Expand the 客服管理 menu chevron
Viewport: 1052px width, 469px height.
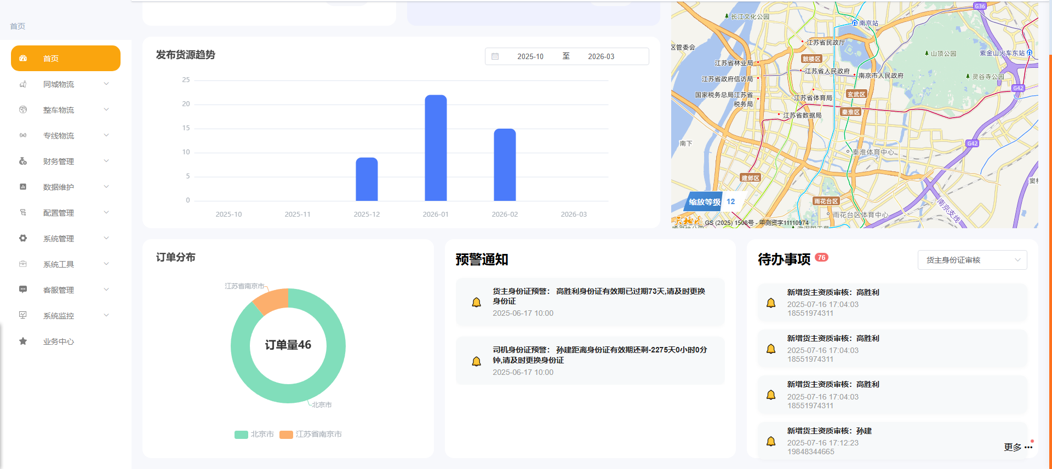106,289
